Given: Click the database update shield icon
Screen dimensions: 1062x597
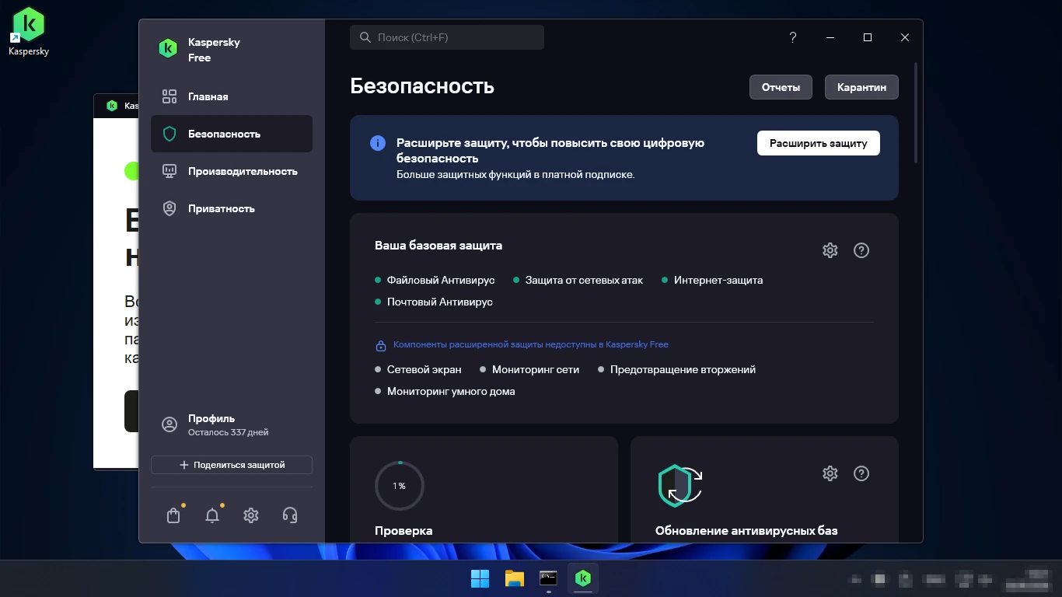Looking at the screenshot, I should coord(680,486).
